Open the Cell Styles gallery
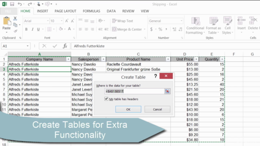The width and height of the screenshot is (260, 146). [x=227, y=25]
